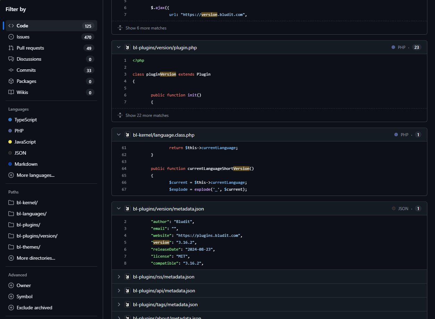
Task: Show 22 more matches in plugin.php
Action: click(147, 115)
